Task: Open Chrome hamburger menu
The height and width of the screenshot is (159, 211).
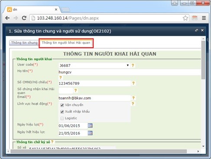Action: pyautogui.click(x=204, y=18)
